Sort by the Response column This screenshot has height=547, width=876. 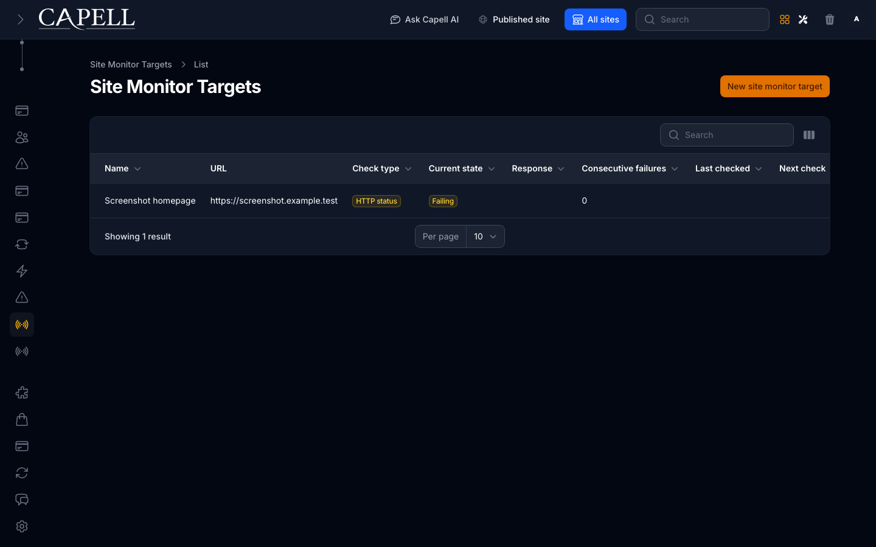click(x=538, y=168)
